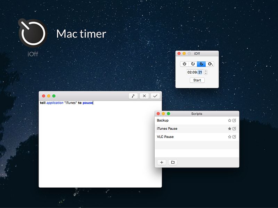The image size is (278, 208).
Task: Click the seconds field showing 21
Action: point(200,72)
